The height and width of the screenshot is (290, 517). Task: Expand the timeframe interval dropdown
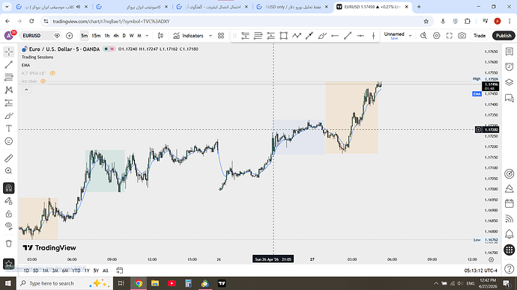click(x=147, y=36)
